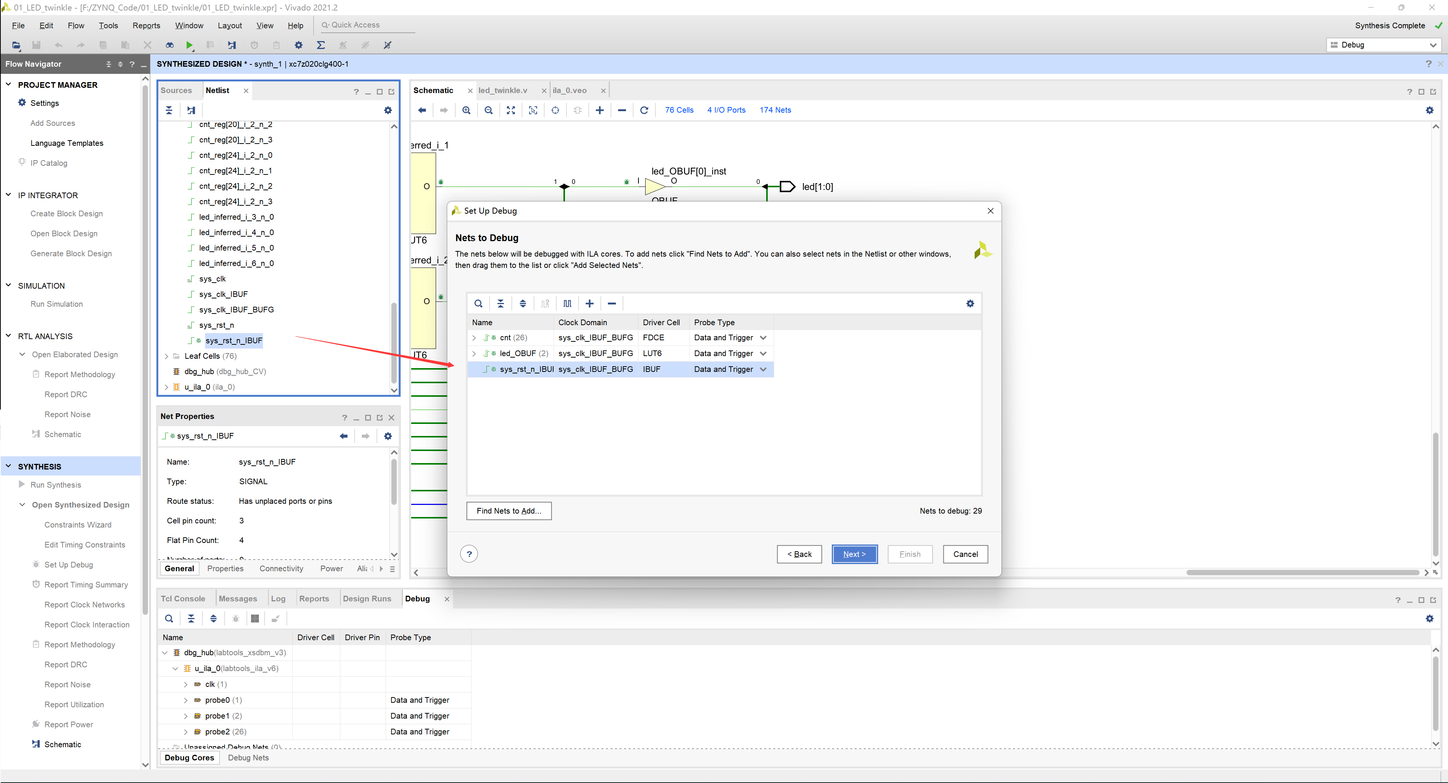Click Add Selected Nets plus icon in dialog

[x=590, y=304]
